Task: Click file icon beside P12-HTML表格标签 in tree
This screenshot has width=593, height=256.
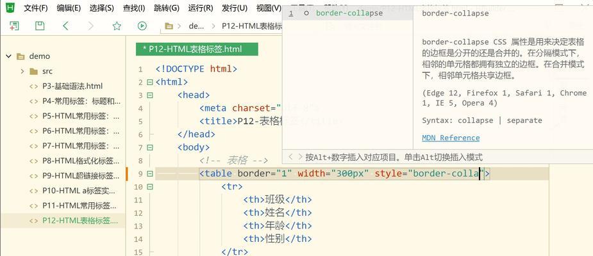Action: (34, 221)
